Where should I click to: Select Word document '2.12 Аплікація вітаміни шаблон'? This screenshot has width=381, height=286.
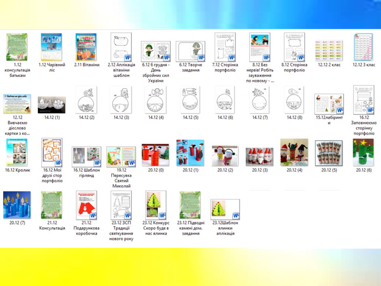tap(121, 47)
